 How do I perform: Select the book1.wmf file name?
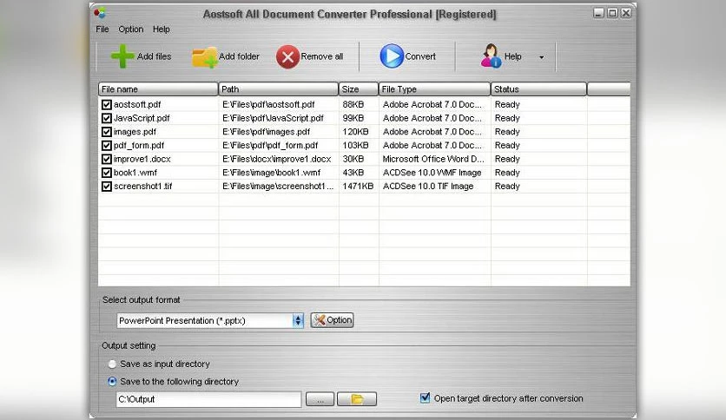click(135, 173)
